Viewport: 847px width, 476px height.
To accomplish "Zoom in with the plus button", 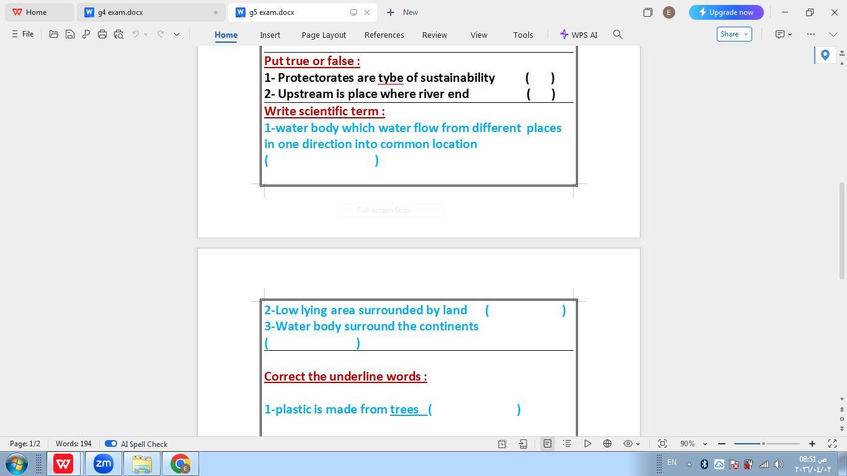I will pos(812,444).
